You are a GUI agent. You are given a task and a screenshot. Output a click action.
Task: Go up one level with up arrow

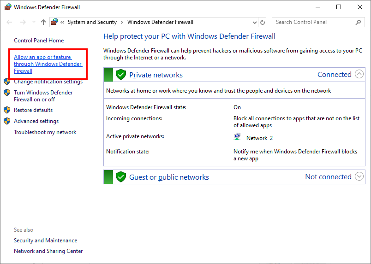click(x=43, y=22)
